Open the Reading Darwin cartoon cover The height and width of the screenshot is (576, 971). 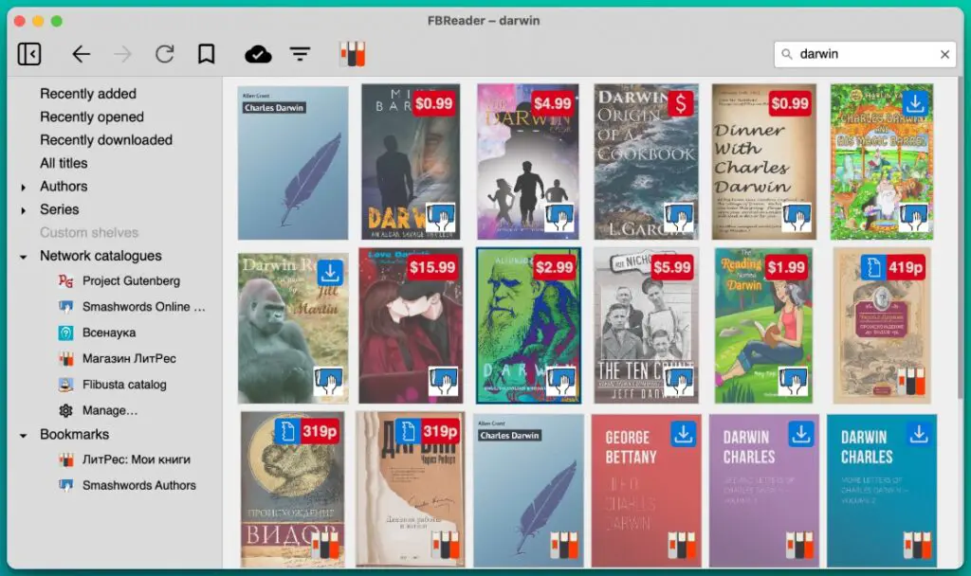[763, 326]
